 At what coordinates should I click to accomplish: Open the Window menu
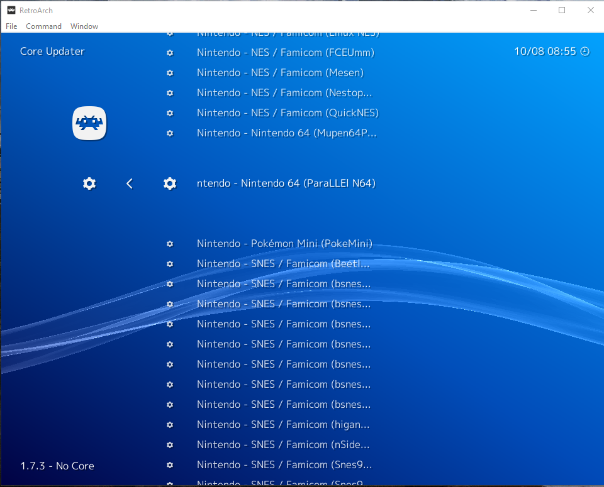point(84,26)
